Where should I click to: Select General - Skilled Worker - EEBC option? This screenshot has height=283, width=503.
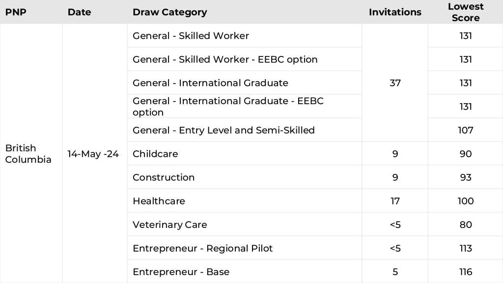225,59
